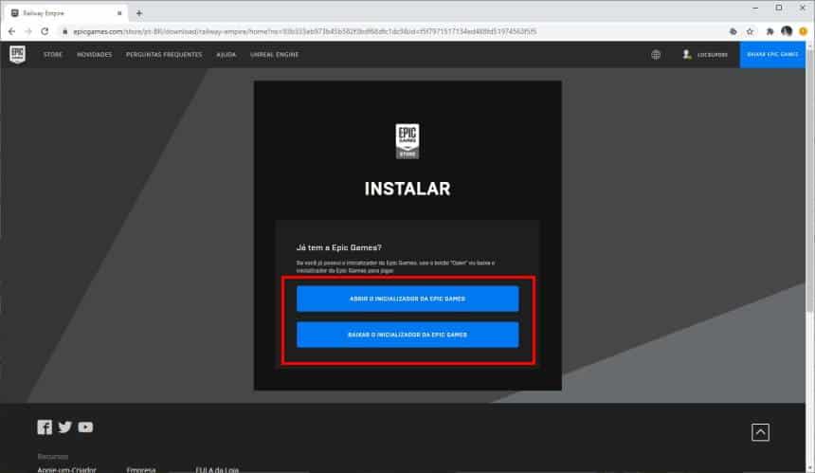
Task: Open the Twitter icon in footer
Action: coord(65,428)
